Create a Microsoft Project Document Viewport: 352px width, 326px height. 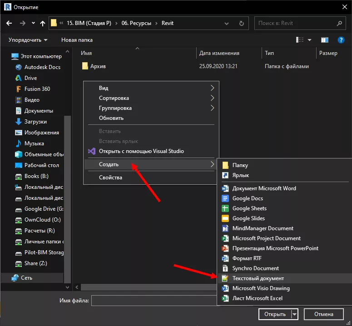(x=266, y=238)
